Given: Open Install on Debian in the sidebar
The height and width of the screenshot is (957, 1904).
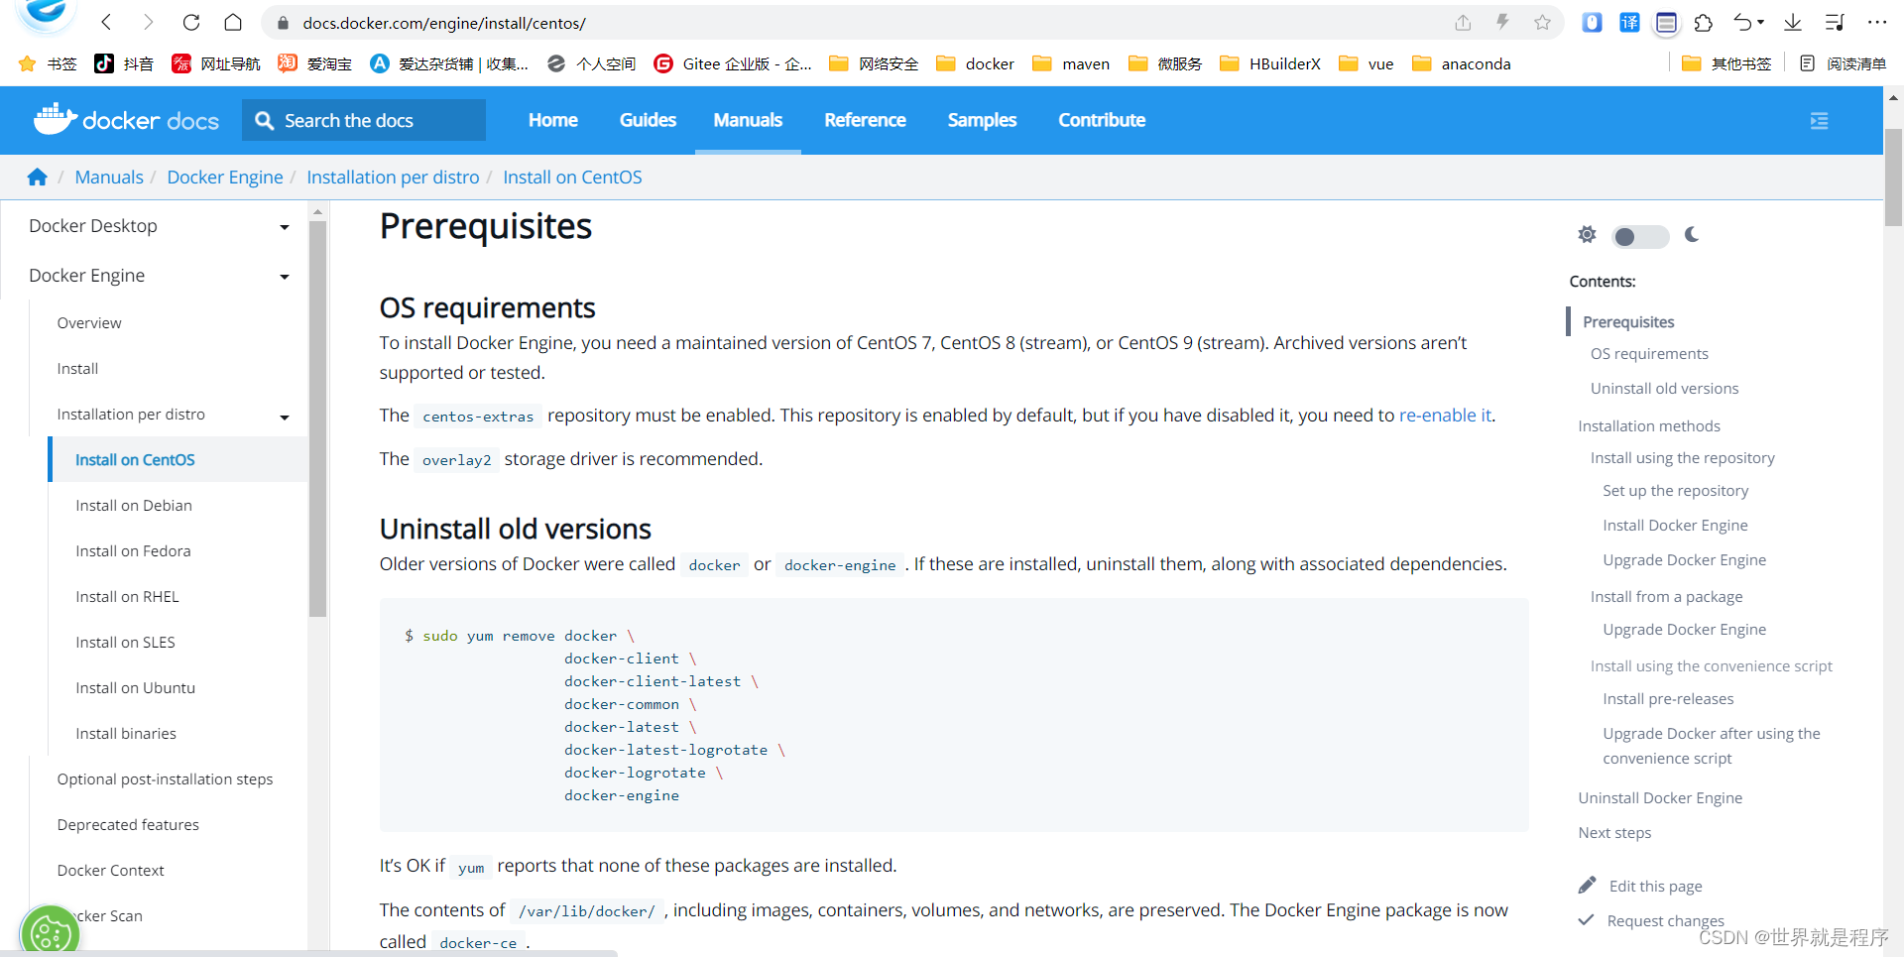Looking at the screenshot, I should click(134, 506).
